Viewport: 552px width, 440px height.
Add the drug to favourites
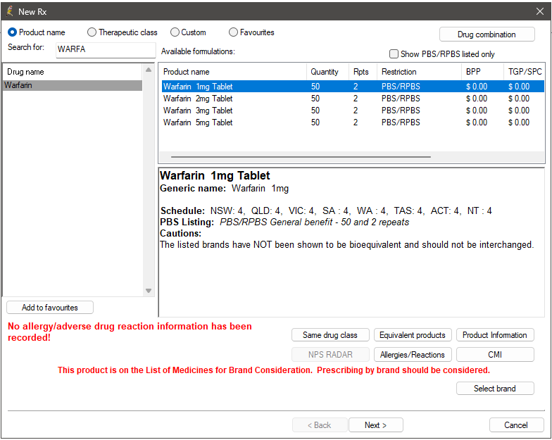tap(50, 307)
